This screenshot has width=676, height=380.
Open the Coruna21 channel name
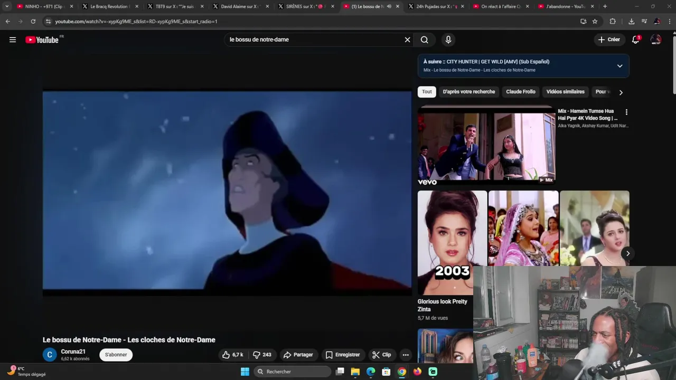[73, 351]
